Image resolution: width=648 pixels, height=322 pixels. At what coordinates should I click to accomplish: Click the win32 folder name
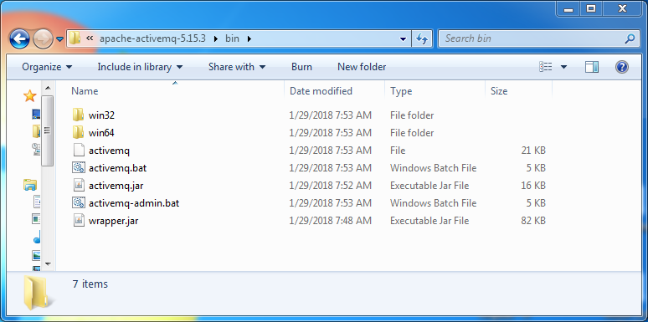[101, 115]
